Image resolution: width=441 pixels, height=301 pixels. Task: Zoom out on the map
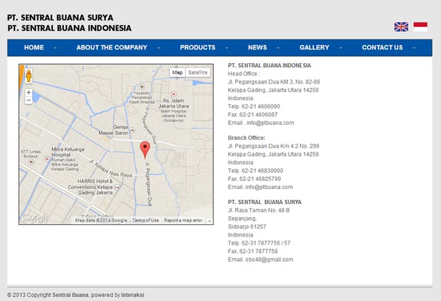pyautogui.click(x=28, y=100)
